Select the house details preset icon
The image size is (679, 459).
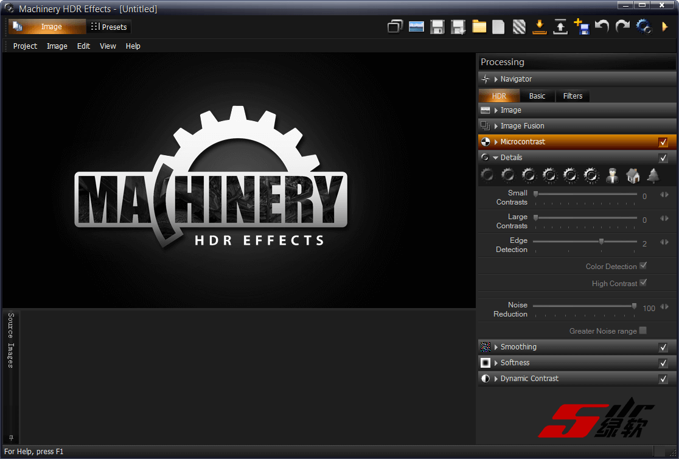(x=633, y=176)
